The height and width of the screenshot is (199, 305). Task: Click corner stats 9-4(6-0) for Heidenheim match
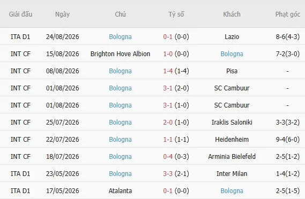click(x=288, y=140)
